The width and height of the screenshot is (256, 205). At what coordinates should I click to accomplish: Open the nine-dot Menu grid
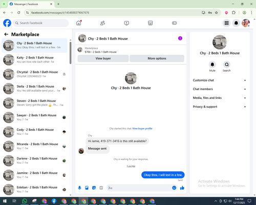point(226,23)
